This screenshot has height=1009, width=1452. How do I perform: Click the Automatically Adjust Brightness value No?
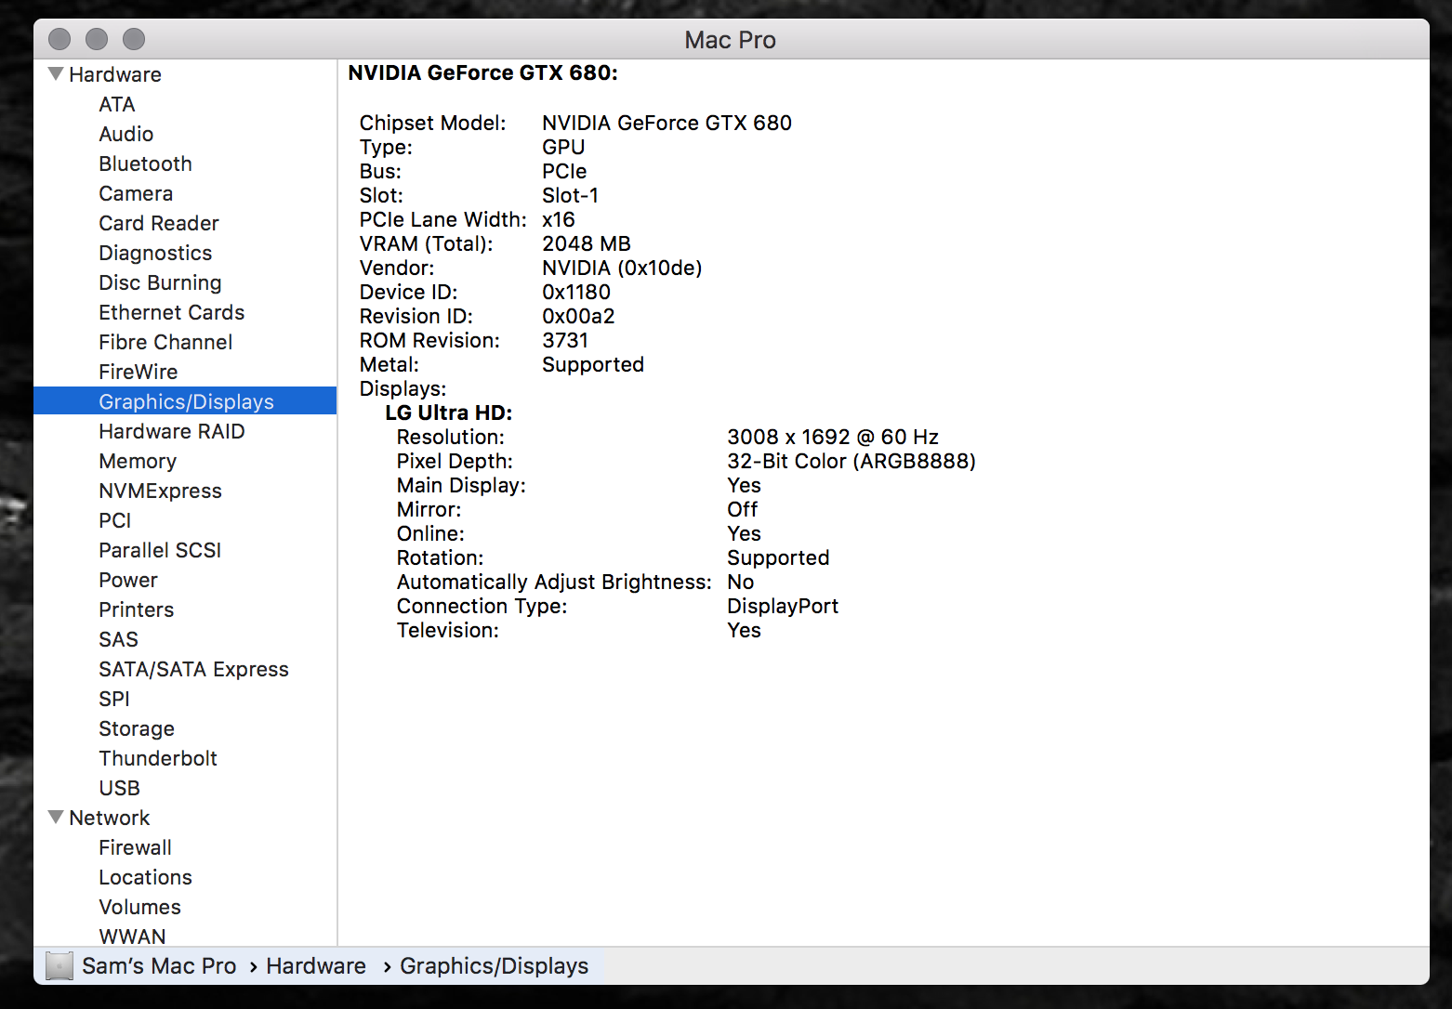(741, 582)
